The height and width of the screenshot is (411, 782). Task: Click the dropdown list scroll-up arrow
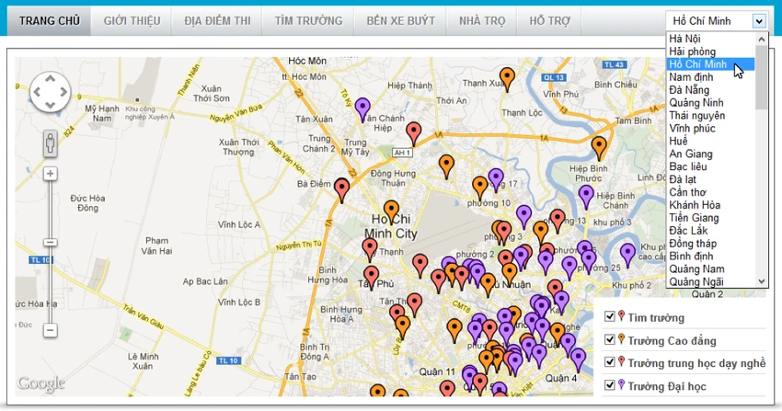(x=762, y=39)
